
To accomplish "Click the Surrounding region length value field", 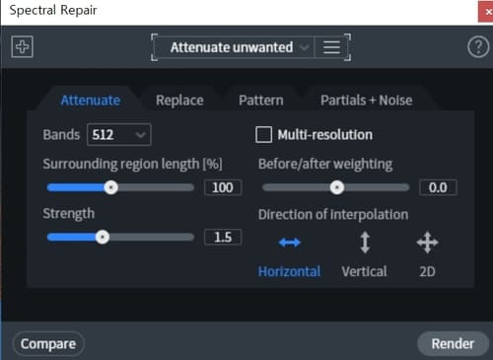I will point(223,187).
